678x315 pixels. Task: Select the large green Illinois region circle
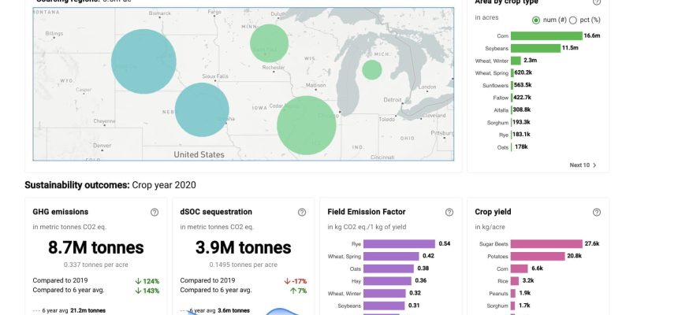click(307, 125)
